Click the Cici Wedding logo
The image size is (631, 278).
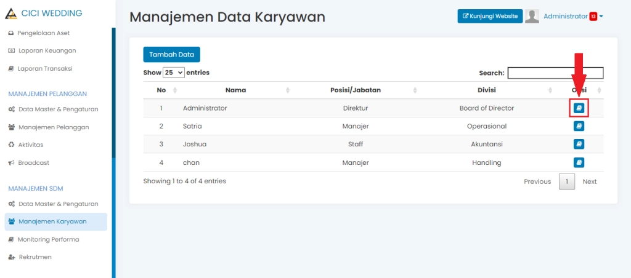tap(10, 13)
